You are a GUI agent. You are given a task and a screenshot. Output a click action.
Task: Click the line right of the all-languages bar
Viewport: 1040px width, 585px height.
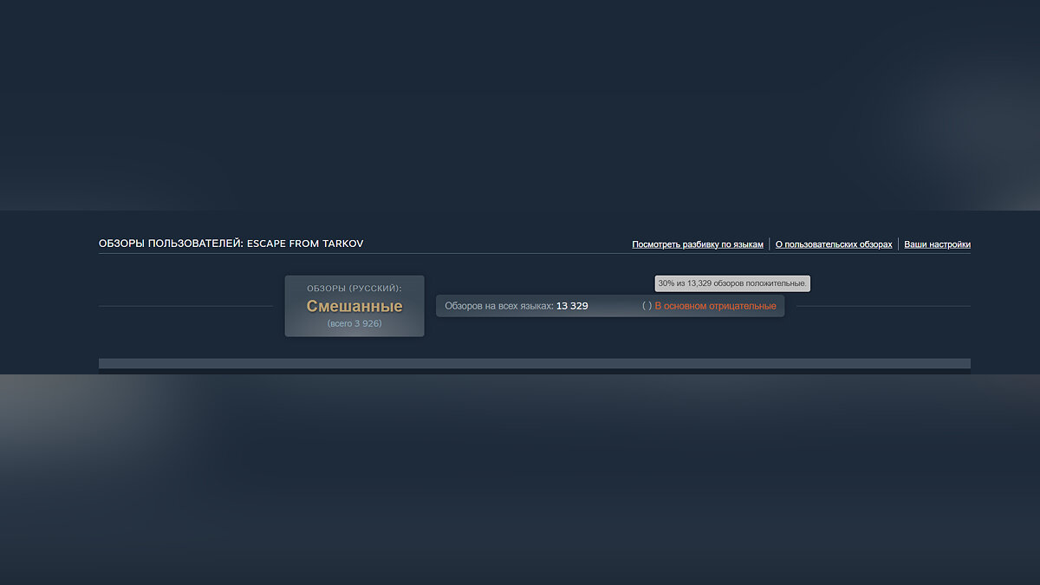click(882, 306)
